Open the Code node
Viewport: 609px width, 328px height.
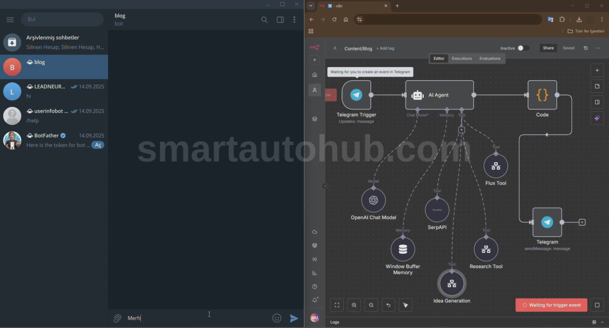pos(542,95)
